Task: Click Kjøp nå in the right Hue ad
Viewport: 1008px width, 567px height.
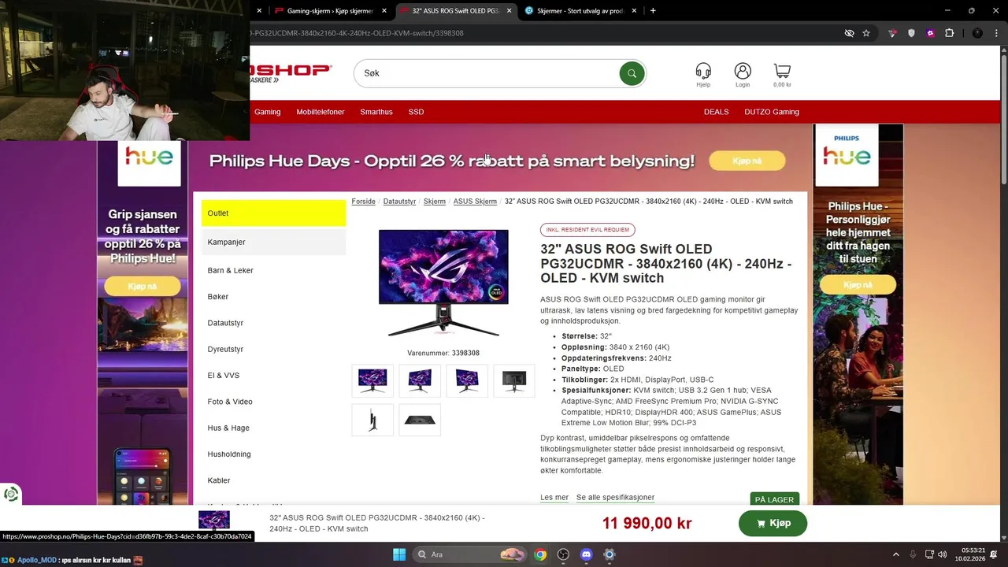Action: [858, 285]
